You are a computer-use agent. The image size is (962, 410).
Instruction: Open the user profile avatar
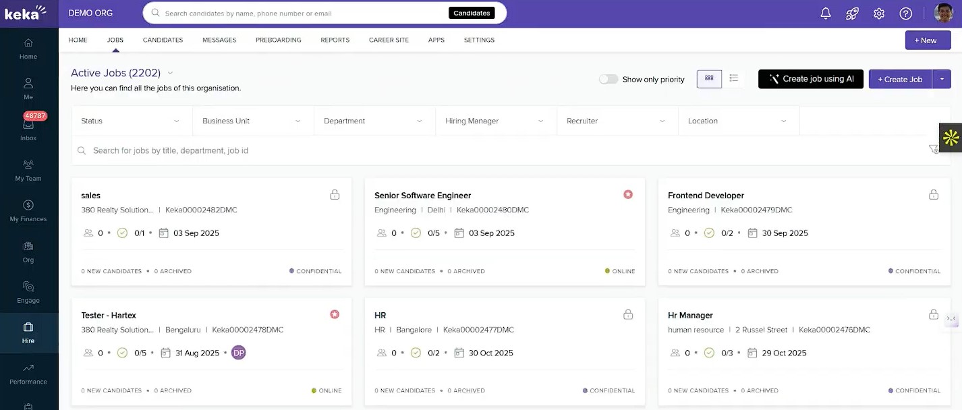coord(943,13)
